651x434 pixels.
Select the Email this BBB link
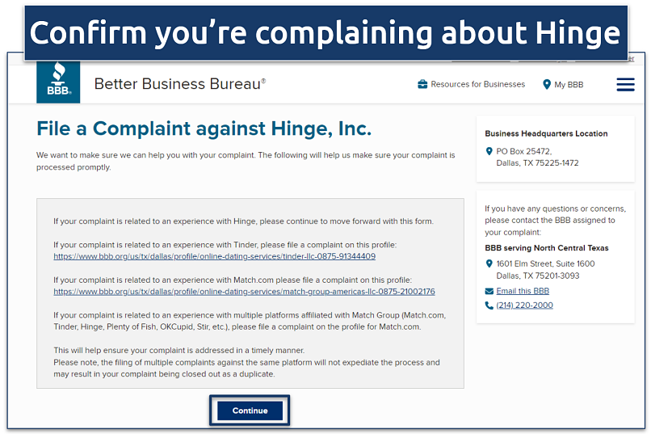(x=523, y=291)
